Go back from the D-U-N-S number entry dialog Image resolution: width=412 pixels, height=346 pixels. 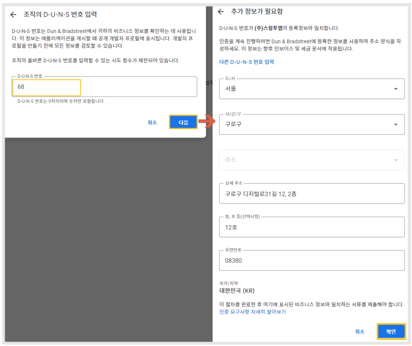pos(13,15)
